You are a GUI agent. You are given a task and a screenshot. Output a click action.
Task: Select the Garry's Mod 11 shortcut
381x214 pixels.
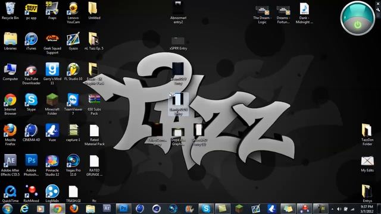click(x=52, y=74)
